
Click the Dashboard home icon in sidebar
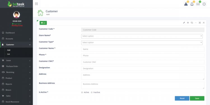pos(3,33)
